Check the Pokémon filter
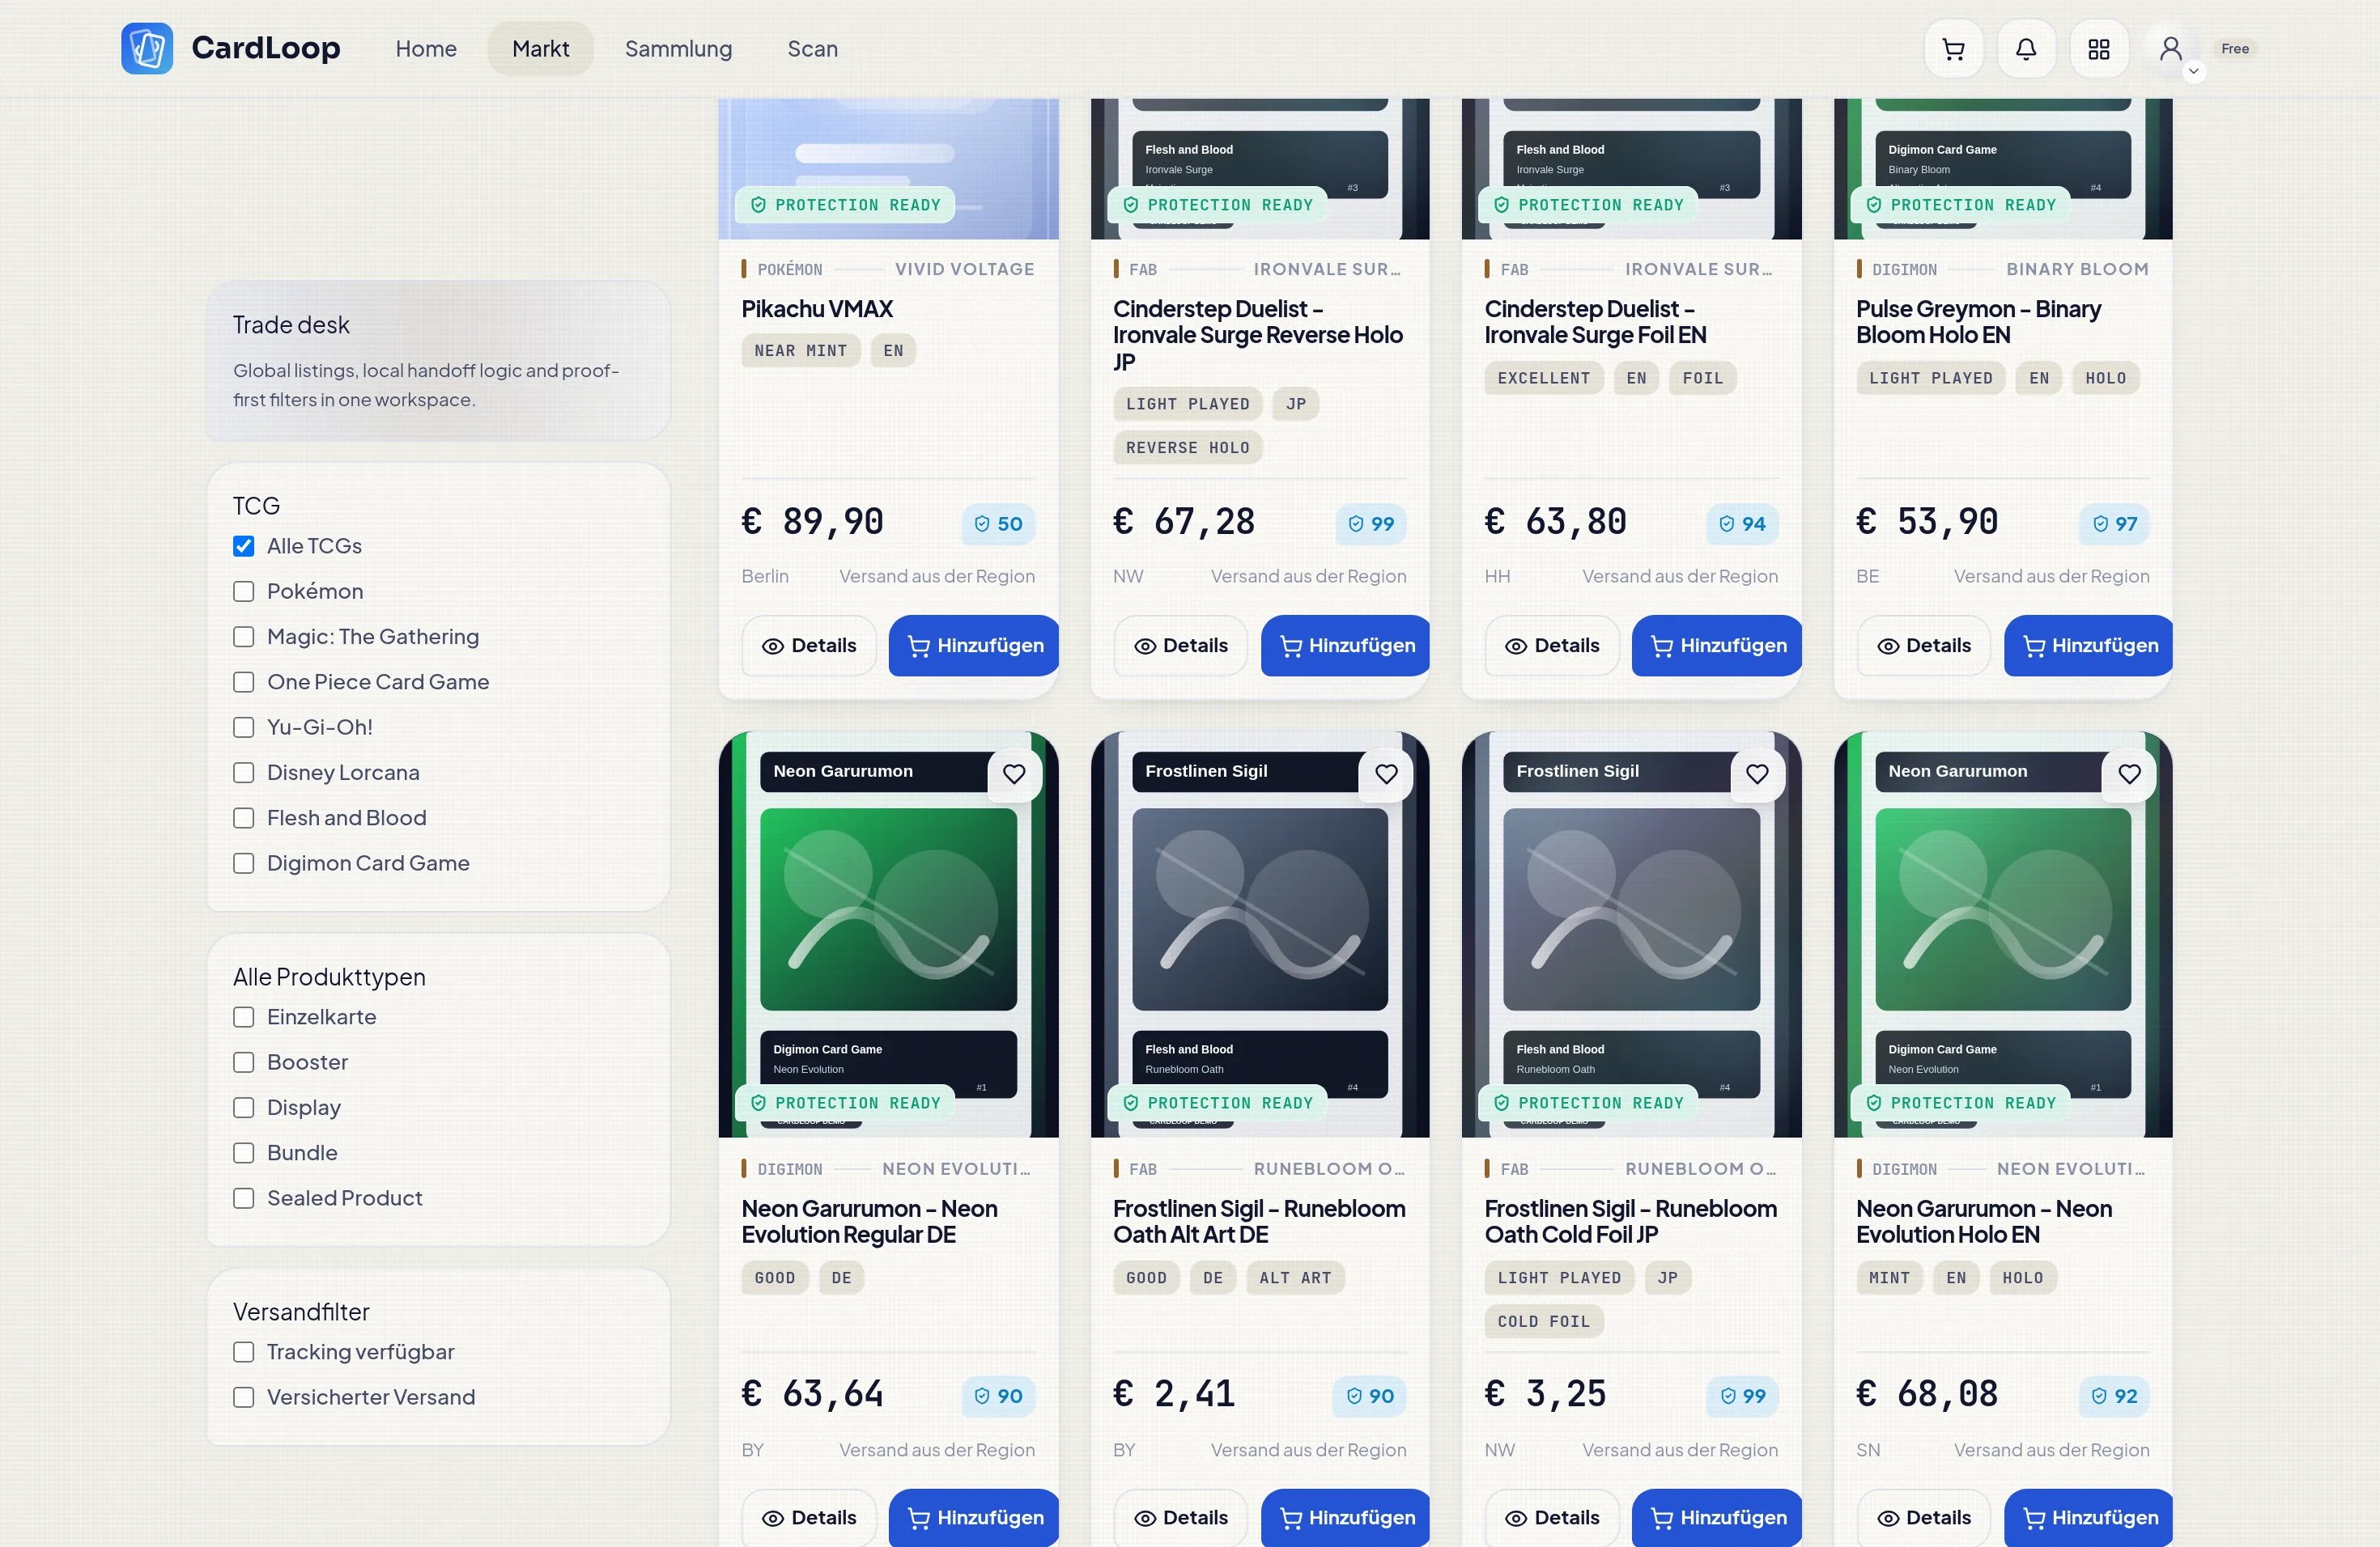Screen dimensions: 2380x1547 pyautogui.click(x=243, y=591)
